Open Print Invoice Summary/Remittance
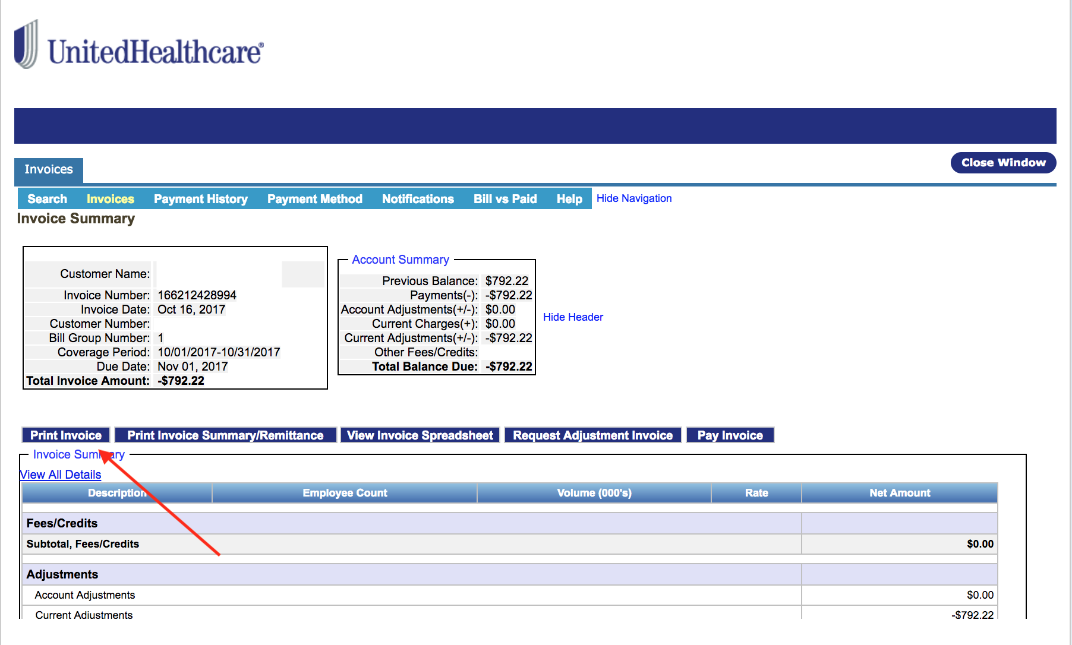The image size is (1072, 645). pos(226,435)
